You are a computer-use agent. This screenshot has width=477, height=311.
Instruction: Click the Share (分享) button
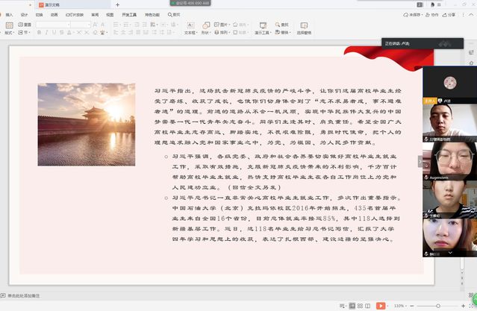(x=449, y=14)
